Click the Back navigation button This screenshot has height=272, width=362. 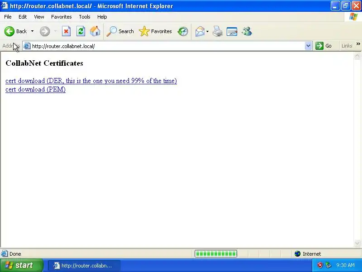click(15, 31)
